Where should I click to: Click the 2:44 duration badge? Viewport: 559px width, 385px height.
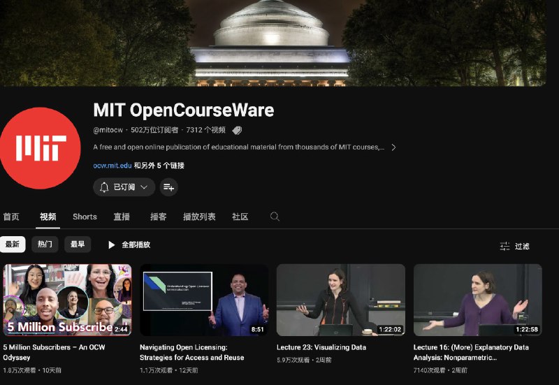pos(121,329)
